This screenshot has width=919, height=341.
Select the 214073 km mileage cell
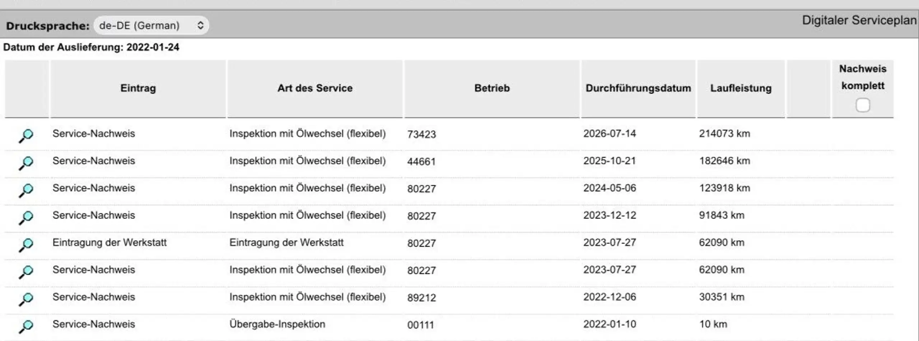724,134
